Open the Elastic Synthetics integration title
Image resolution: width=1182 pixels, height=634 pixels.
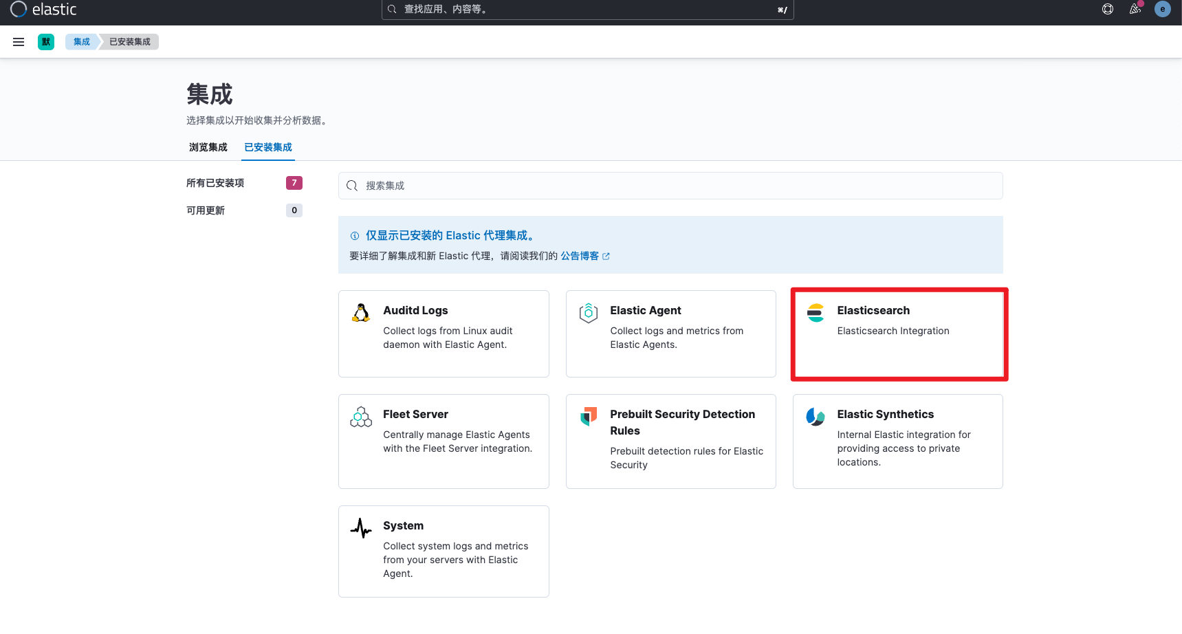886,414
